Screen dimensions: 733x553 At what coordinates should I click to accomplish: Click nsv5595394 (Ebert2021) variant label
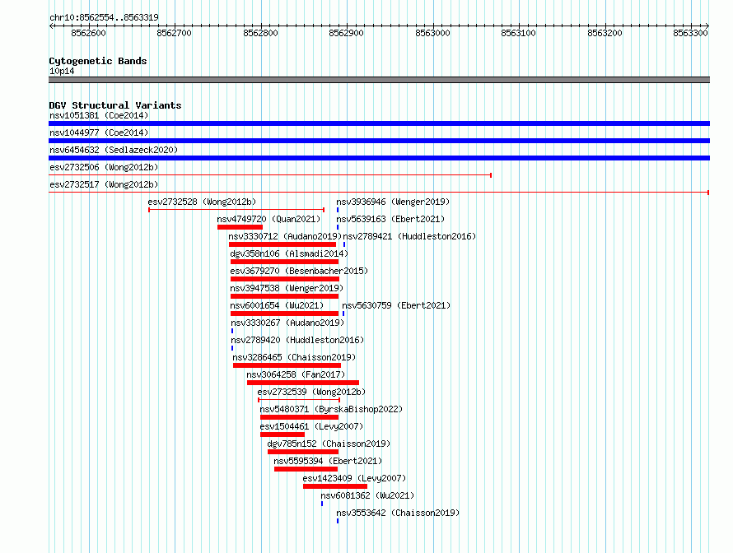coord(328,461)
